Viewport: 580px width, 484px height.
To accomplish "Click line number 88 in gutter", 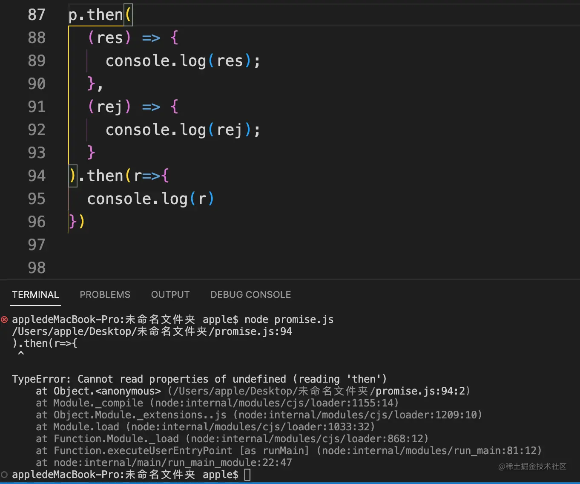I will click(37, 38).
